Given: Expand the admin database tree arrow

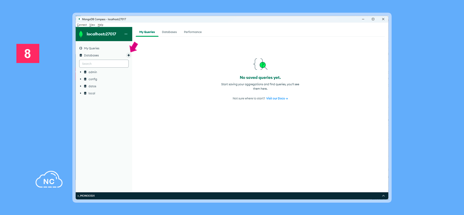Looking at the screenshot, I should (x=81, y=72).
